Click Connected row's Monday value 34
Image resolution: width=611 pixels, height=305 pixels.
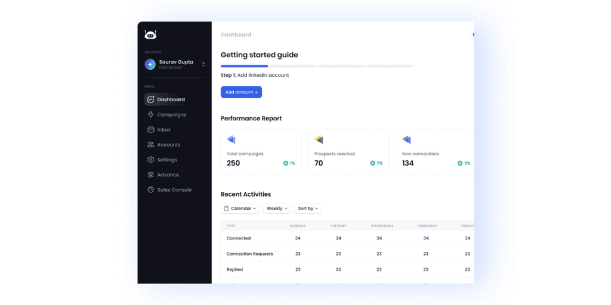click(x=298, y=238)
